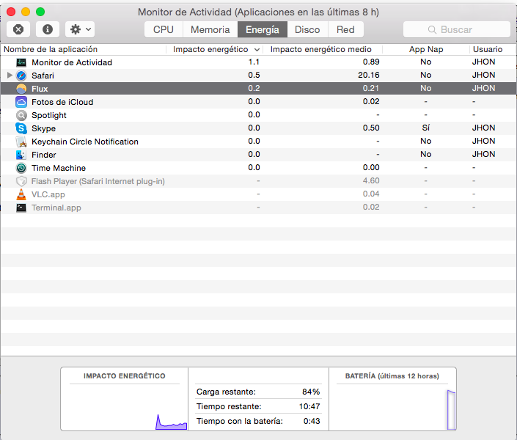Screen dimensions: 517x440
Task: Click the green zoom window button
Action: [40, 12]
